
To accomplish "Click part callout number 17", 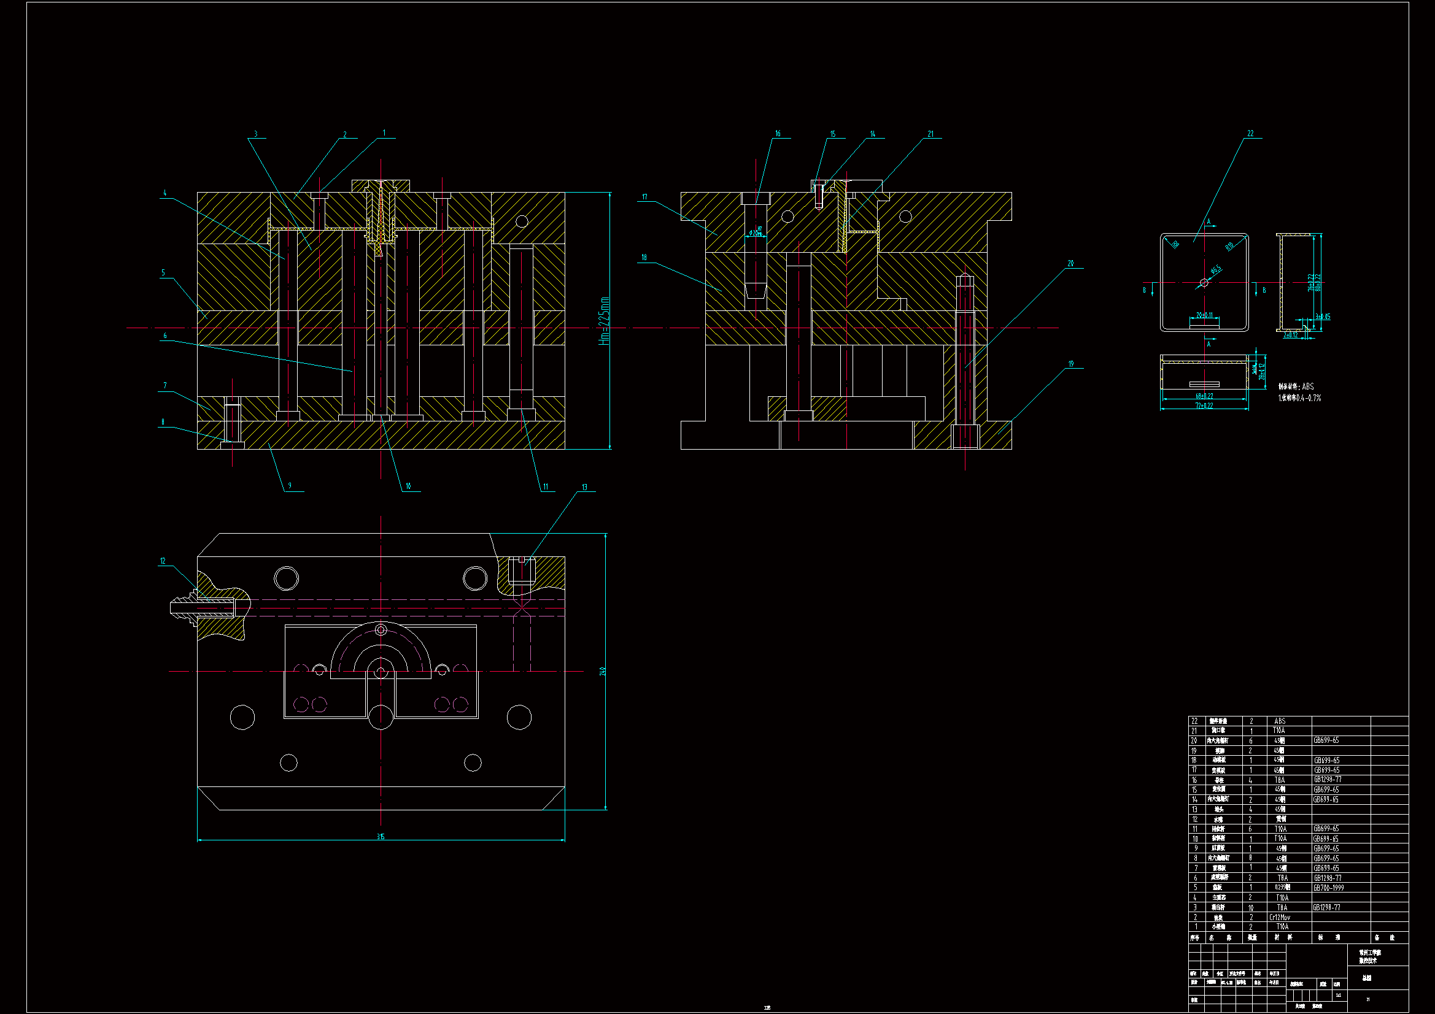I will click(644, 197).
